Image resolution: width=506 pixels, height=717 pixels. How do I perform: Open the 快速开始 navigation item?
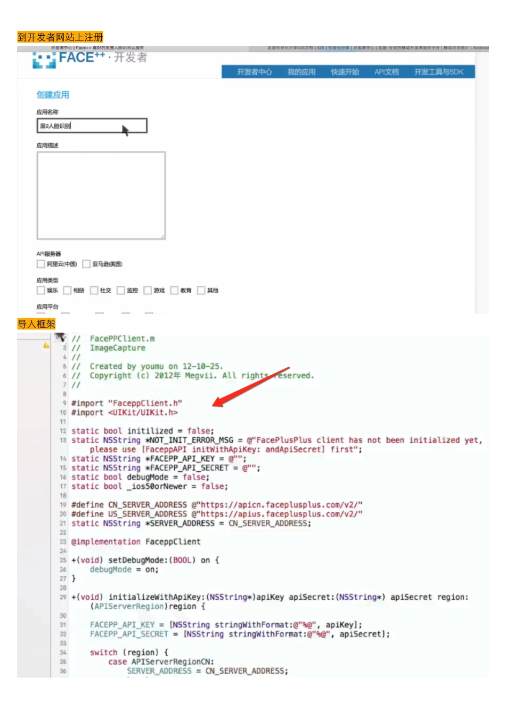point(345,72)
